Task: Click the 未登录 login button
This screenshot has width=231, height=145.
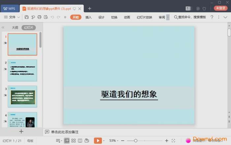Action: click(221, 8)
